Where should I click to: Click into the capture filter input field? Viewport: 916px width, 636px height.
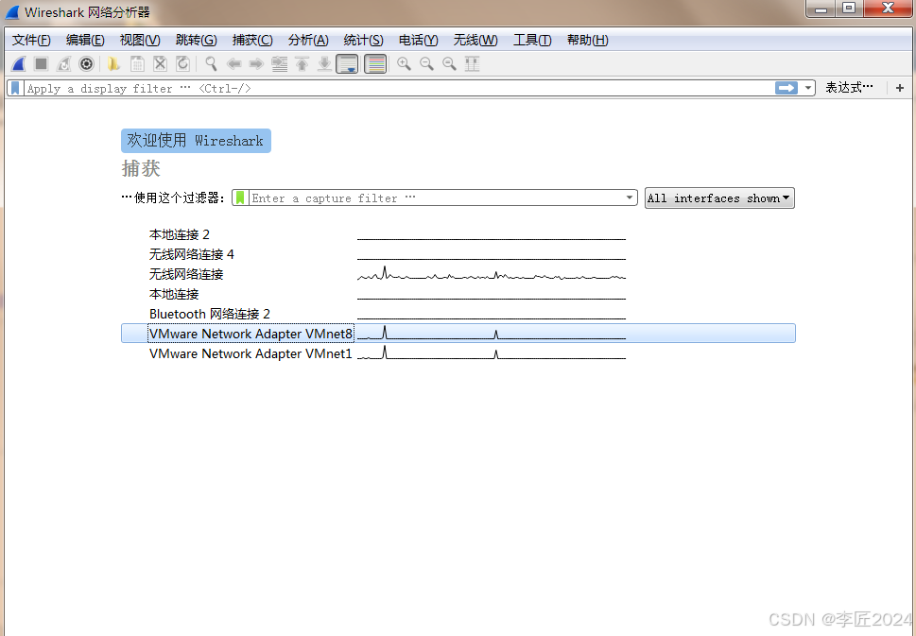click(x=435, y=198)
